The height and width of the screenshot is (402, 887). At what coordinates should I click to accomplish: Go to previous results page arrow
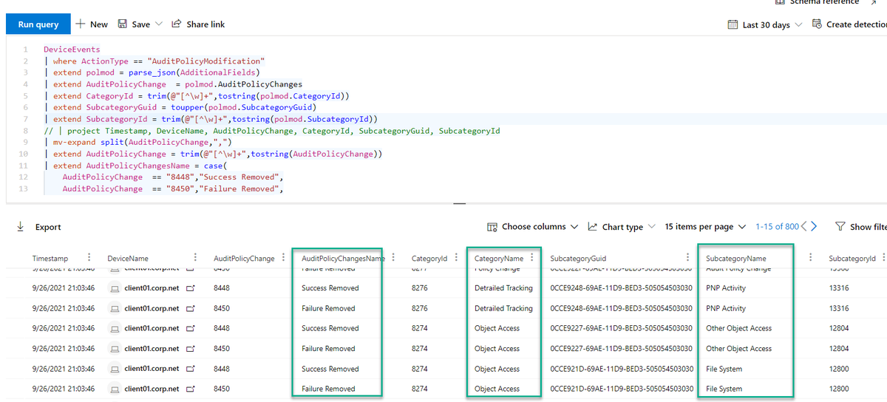coord(804,227)
